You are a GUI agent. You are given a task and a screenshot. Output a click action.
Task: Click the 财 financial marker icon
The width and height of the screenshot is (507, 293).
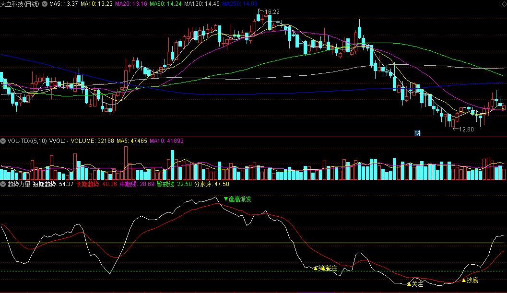click(417, 133)
